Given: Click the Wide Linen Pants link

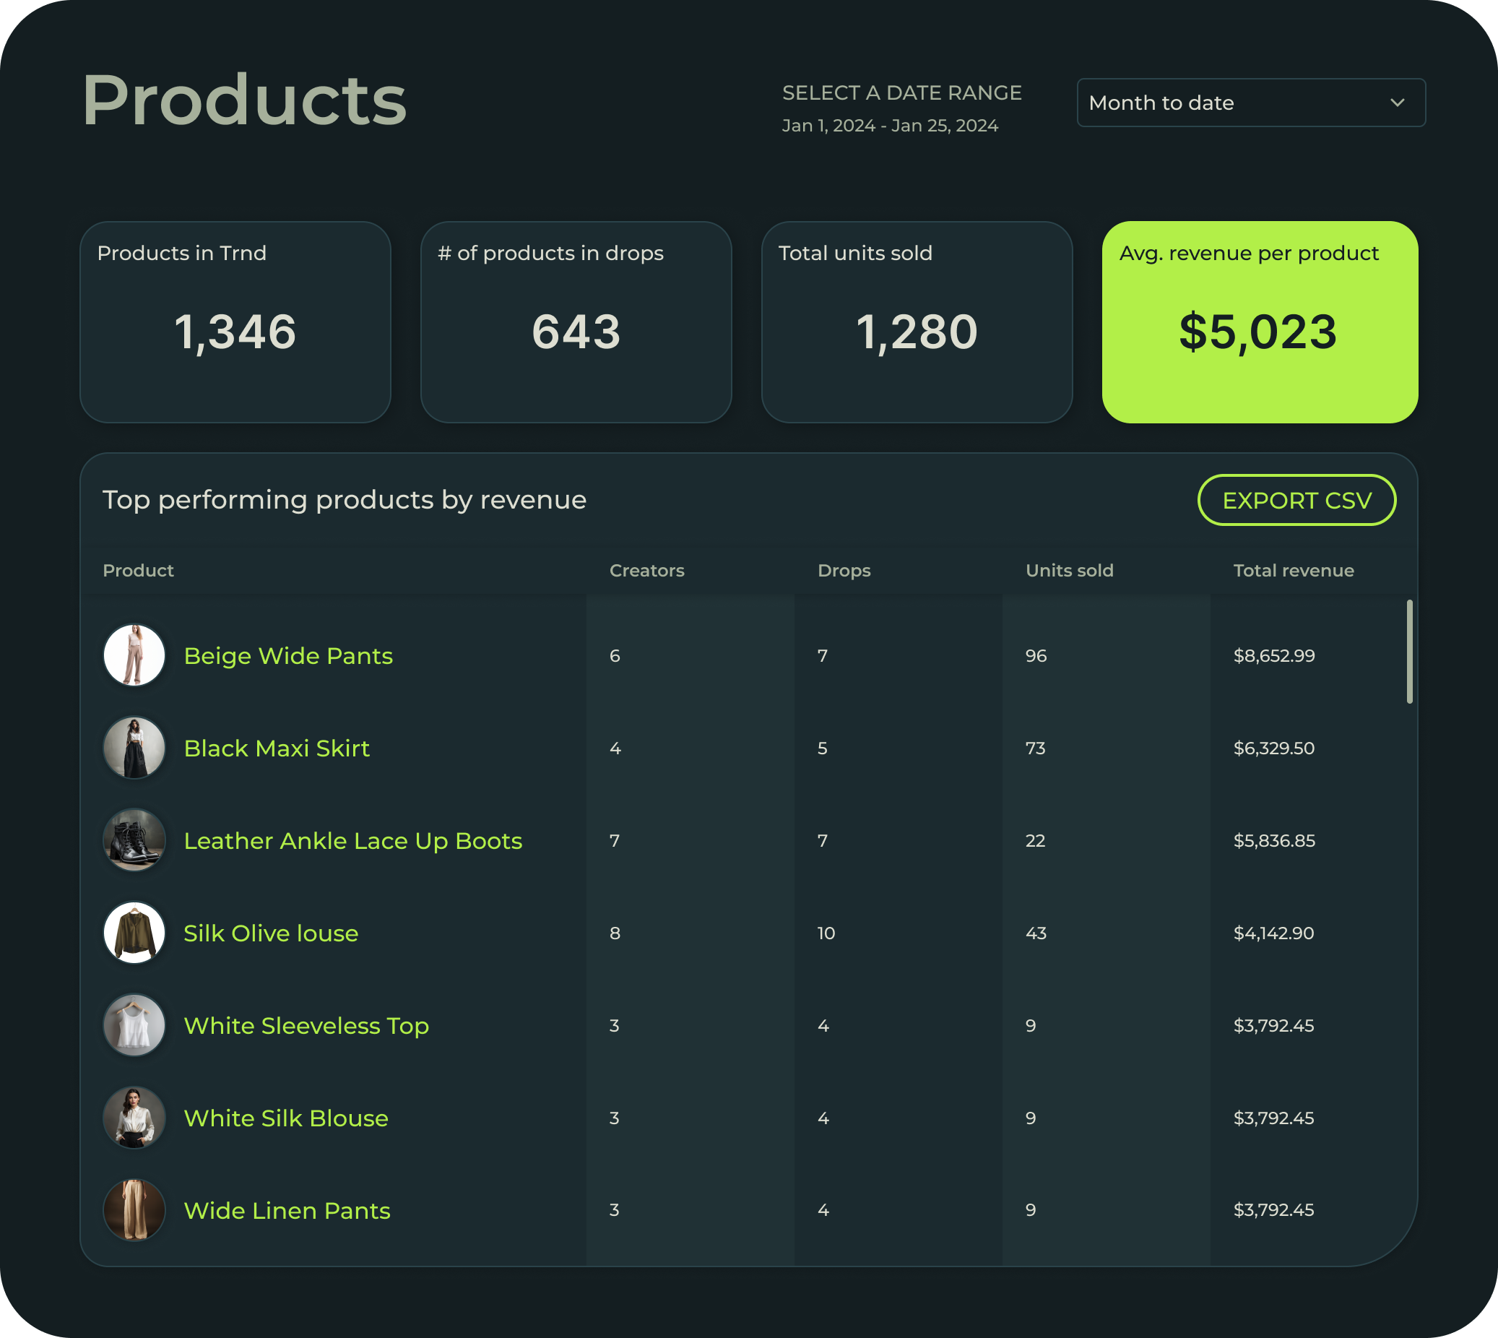Looking at the screenshot, I should click(287, 1210).
